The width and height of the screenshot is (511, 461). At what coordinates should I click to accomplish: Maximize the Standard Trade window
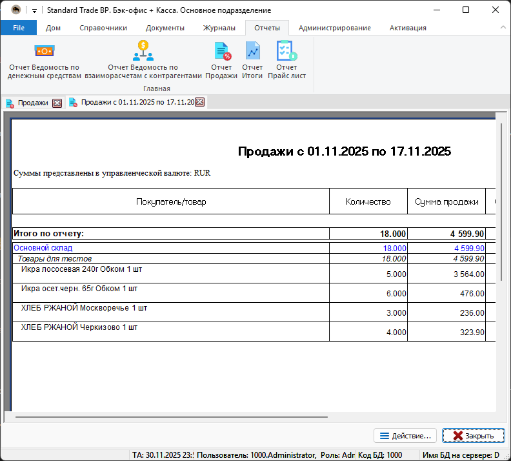466,10
